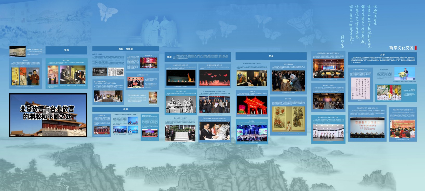Open the red lantern gate photo

click(252, 105)
